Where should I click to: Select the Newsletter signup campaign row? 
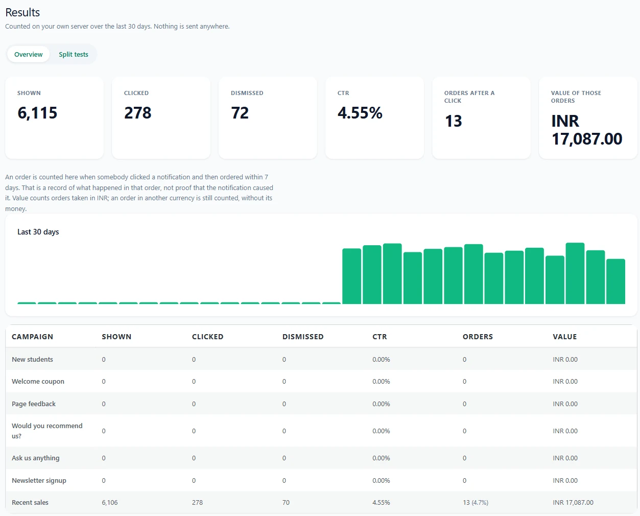[321, 480]
